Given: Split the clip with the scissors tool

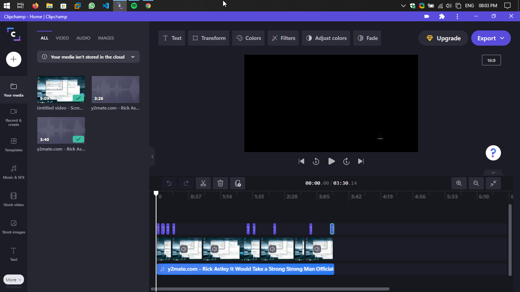Looking at the screenshot, I should (203, 183).
